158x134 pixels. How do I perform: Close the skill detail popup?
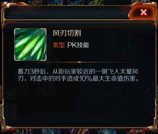point(143,12)
